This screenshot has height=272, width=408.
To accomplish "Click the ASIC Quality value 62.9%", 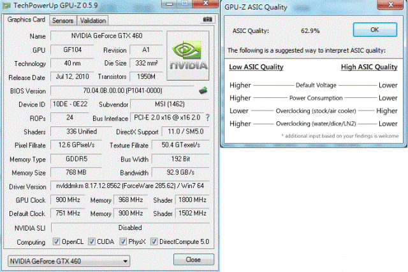I will click(x=310, y=31).
